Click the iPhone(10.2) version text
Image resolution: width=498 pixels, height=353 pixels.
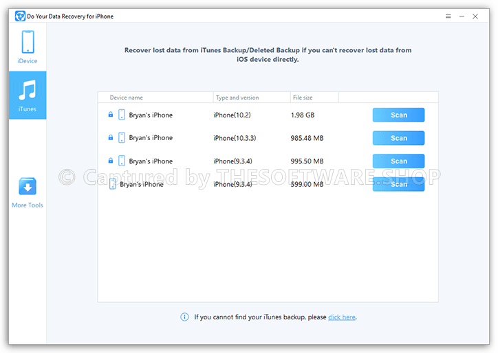click(x=232, y=115)
